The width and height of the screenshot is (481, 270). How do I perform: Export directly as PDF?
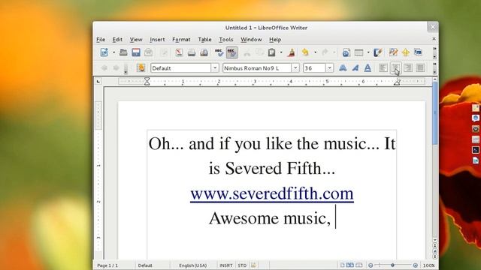pos(179,52)
